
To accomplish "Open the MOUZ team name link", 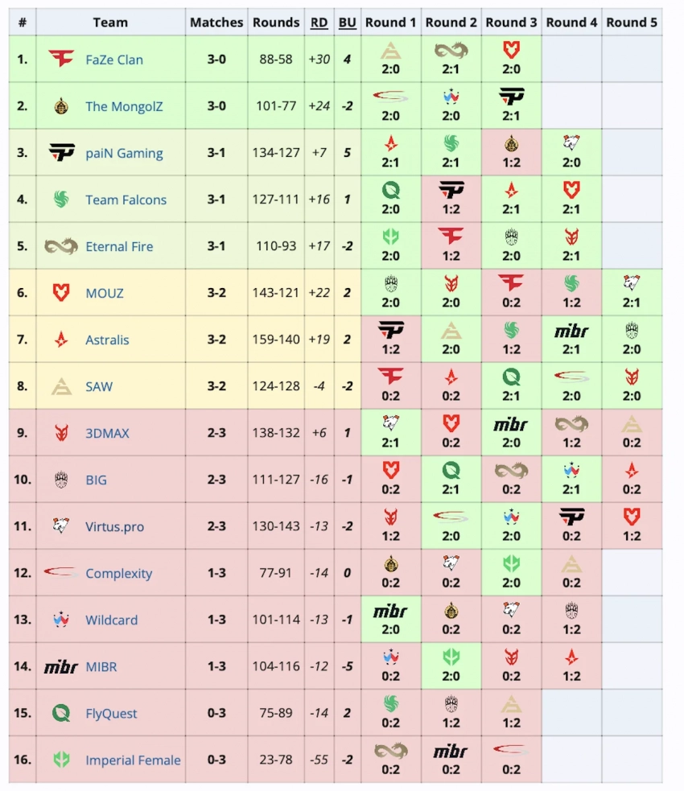I will point(105,293).
